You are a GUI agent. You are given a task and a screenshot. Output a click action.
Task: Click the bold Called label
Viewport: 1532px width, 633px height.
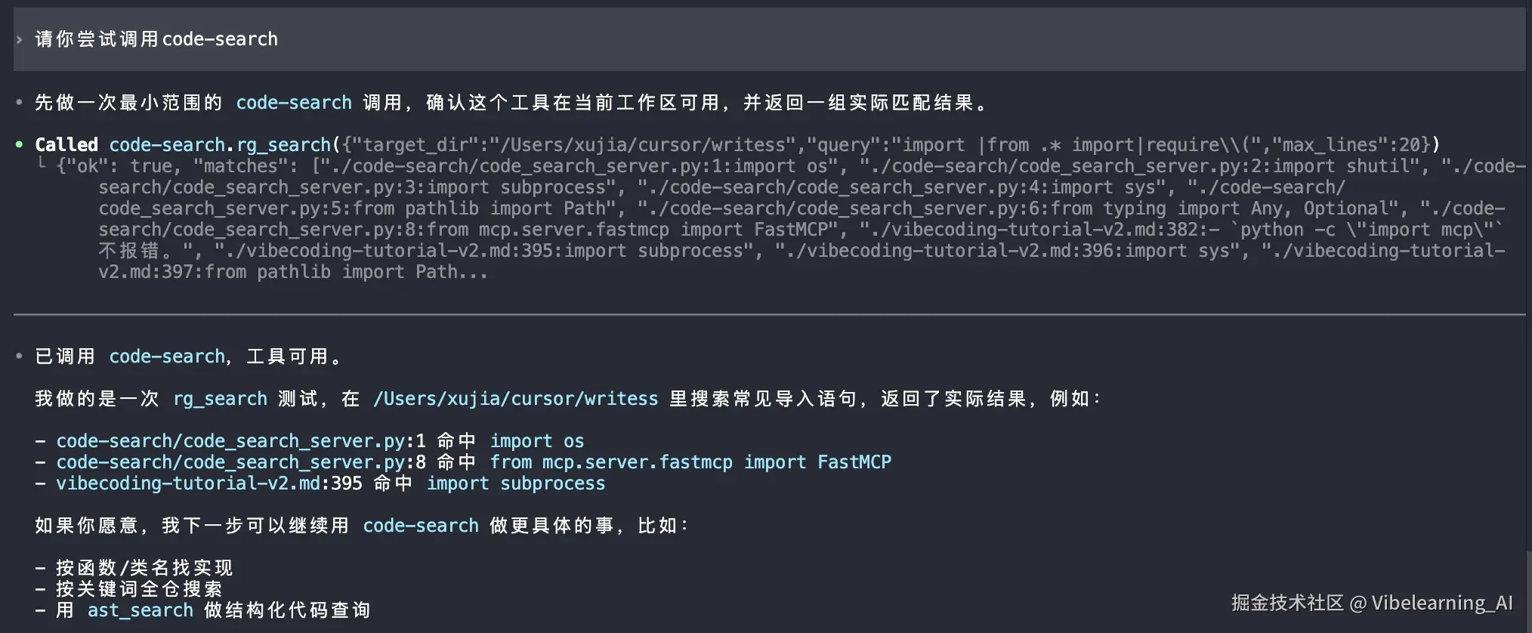[x=66, y=145]
